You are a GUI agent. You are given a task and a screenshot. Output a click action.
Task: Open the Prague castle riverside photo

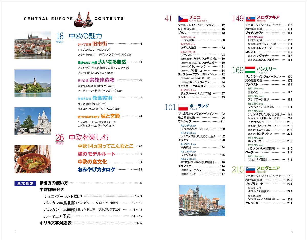click(x=33, y=45)
